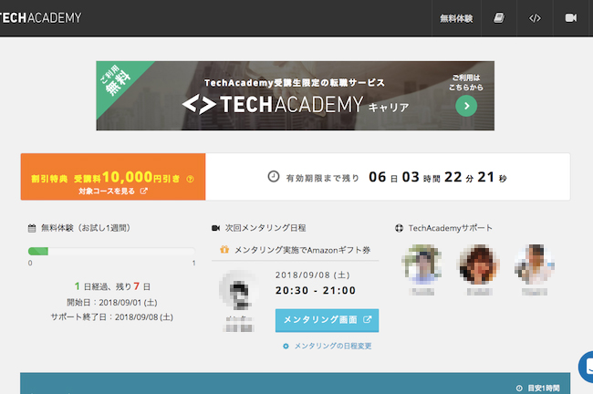Click the first support staff avatar
This screenshot has height=394, width=593.
tap(422, 264)
